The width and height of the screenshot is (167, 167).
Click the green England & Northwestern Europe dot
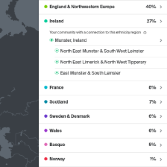(46, 7)
